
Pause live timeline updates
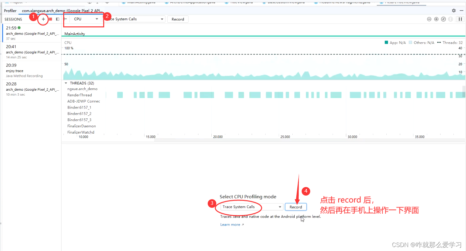point(460,19)
